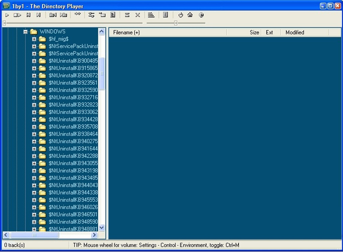Click folder icon beside $NtUninstallKB923561
Viewport: 343px width, 252px height.
coord(42,83)
